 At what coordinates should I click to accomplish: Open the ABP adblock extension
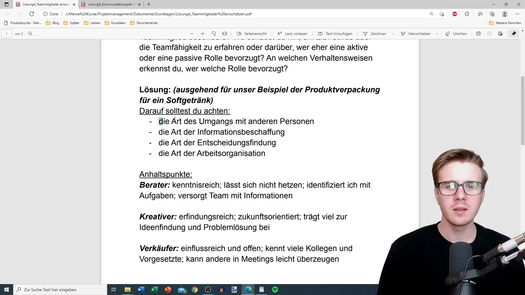[455, 14]
